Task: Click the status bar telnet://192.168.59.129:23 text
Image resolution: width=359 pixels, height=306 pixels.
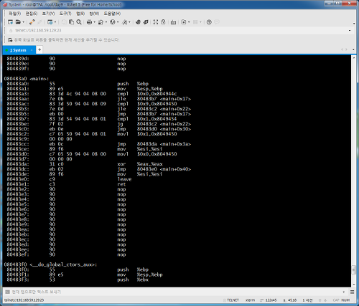Action: (x=24, y=300)
